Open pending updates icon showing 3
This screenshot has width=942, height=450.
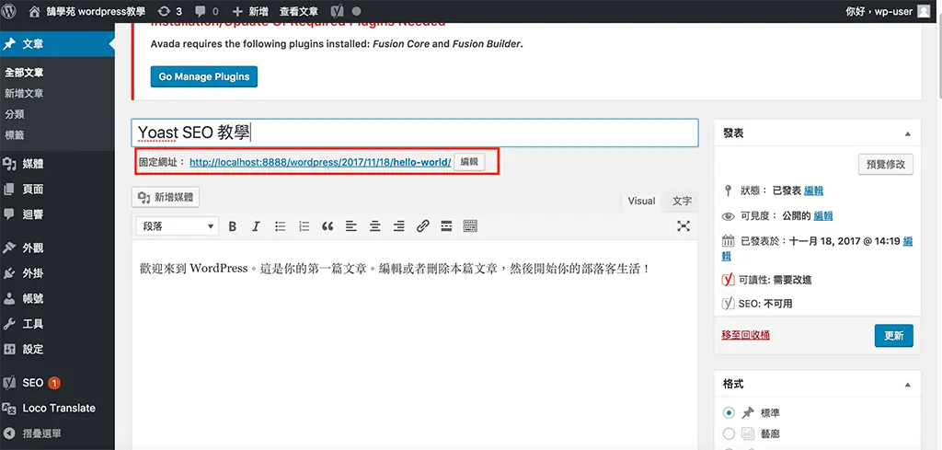[169, 11]
